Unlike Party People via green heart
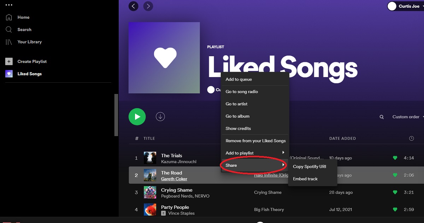The height and width of the screenshot is (223, 424). [x=395, y=210]
